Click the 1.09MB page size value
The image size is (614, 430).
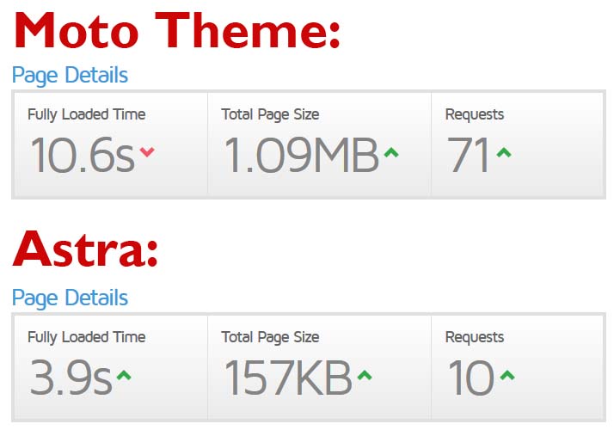pyautogui.click(x=302, y=155)
